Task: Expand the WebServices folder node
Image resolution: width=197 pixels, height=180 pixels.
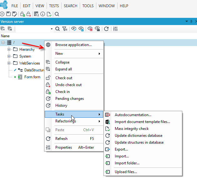Action: (x=9, y=63)
